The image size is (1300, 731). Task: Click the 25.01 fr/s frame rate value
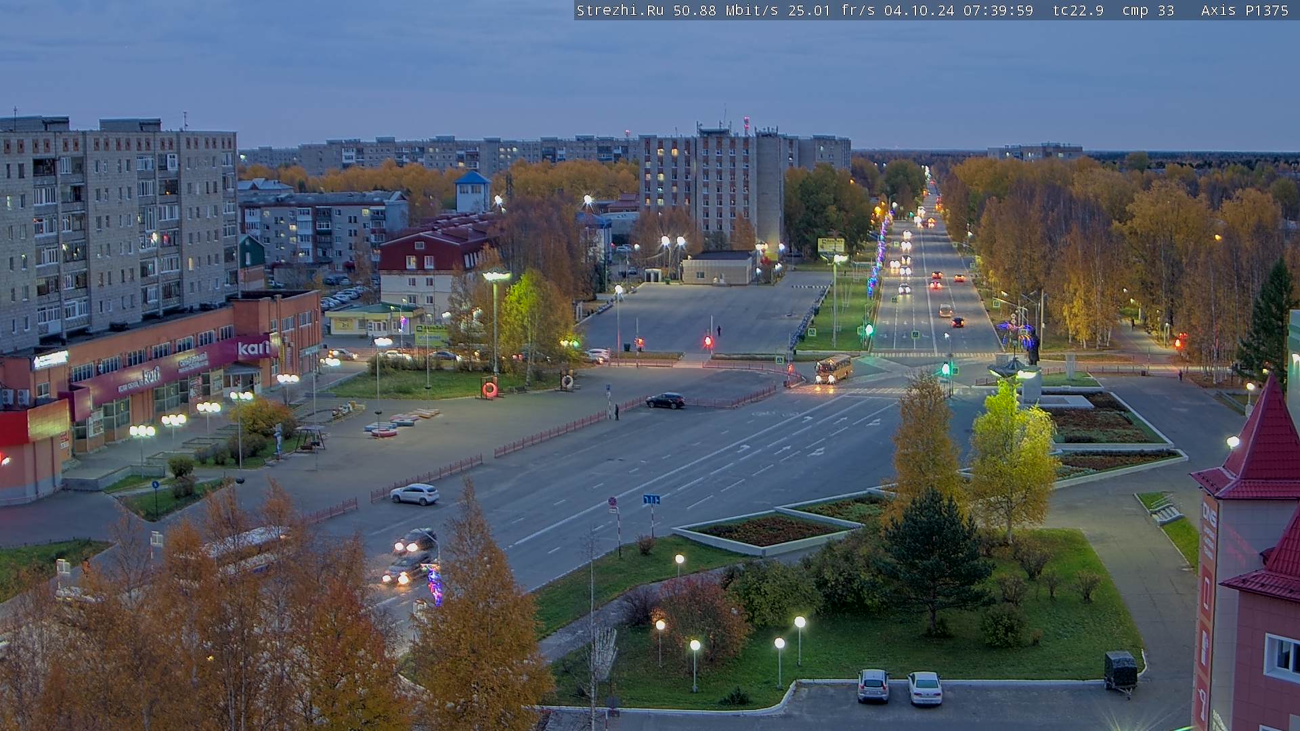[x=831, y=10]
